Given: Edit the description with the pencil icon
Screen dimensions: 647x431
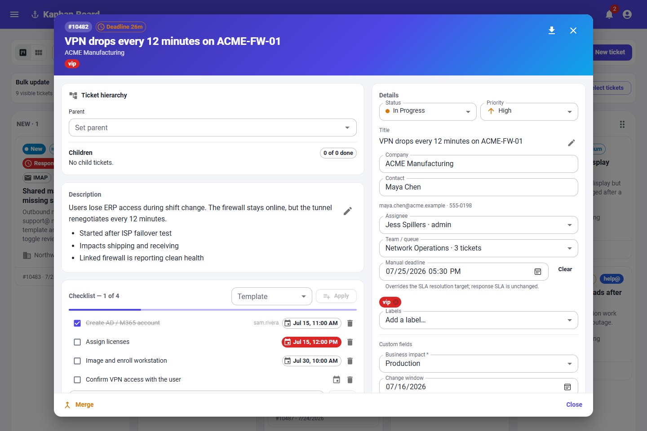Looking at the screenshot, I should pyautogui.click(x=348, y=211).
